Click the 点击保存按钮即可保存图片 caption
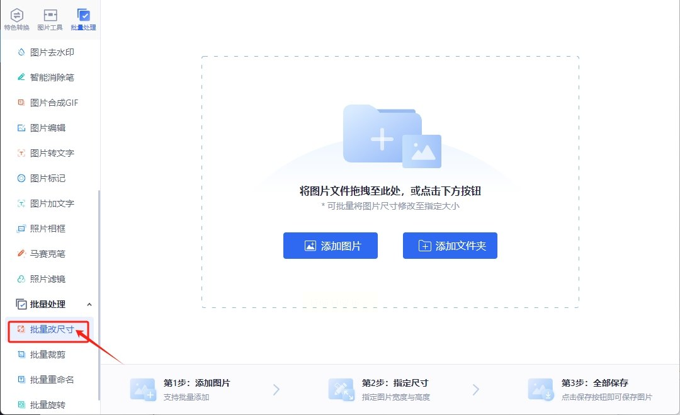The image size is (680, 415). [x=607, y=397]
